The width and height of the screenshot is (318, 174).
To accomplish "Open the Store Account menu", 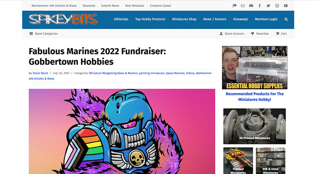I will (232, 34).
